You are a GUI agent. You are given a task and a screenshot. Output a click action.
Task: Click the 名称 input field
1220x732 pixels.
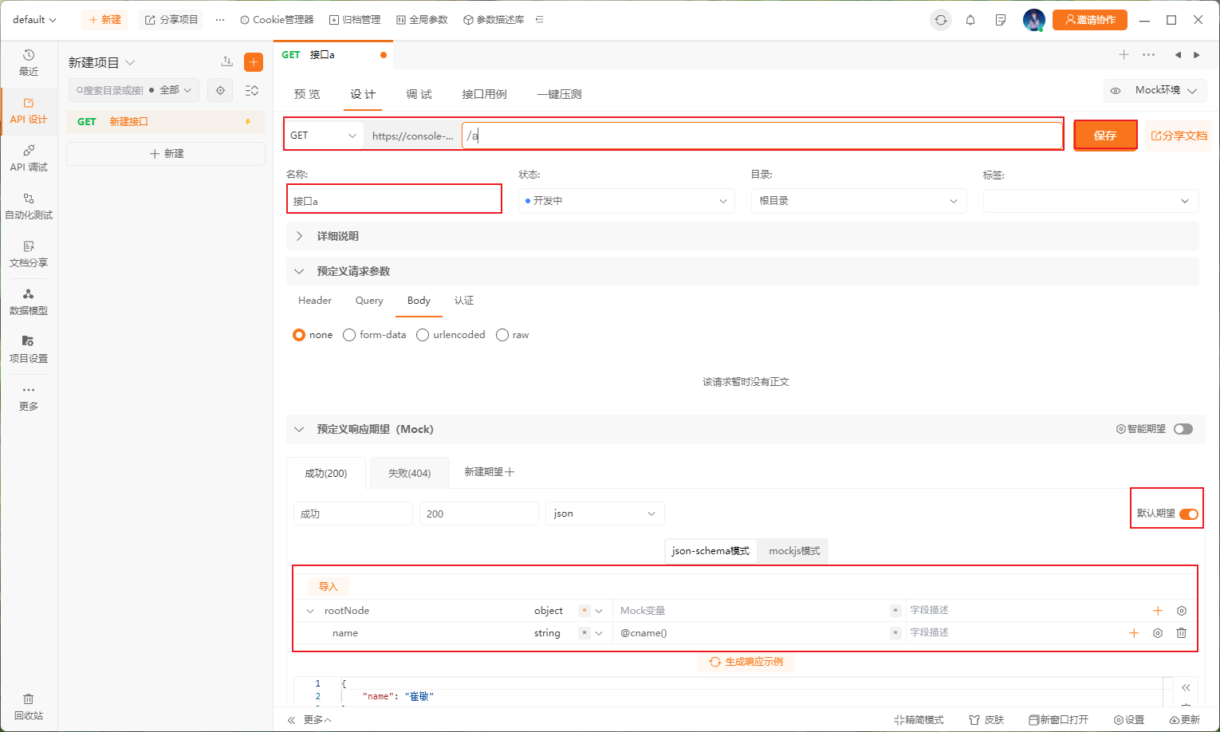coord(394,201)
